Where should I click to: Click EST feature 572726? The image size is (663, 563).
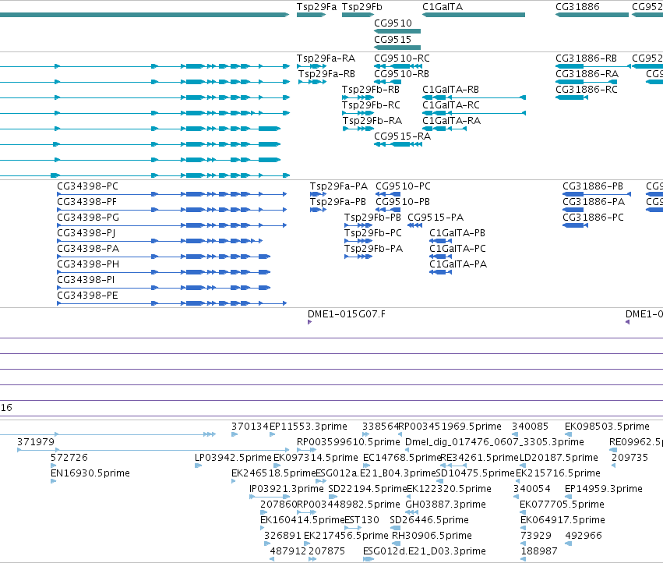point(69,458)
